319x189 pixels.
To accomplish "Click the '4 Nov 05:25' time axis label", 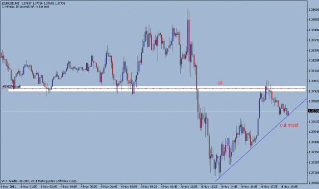I will point(89,186).
